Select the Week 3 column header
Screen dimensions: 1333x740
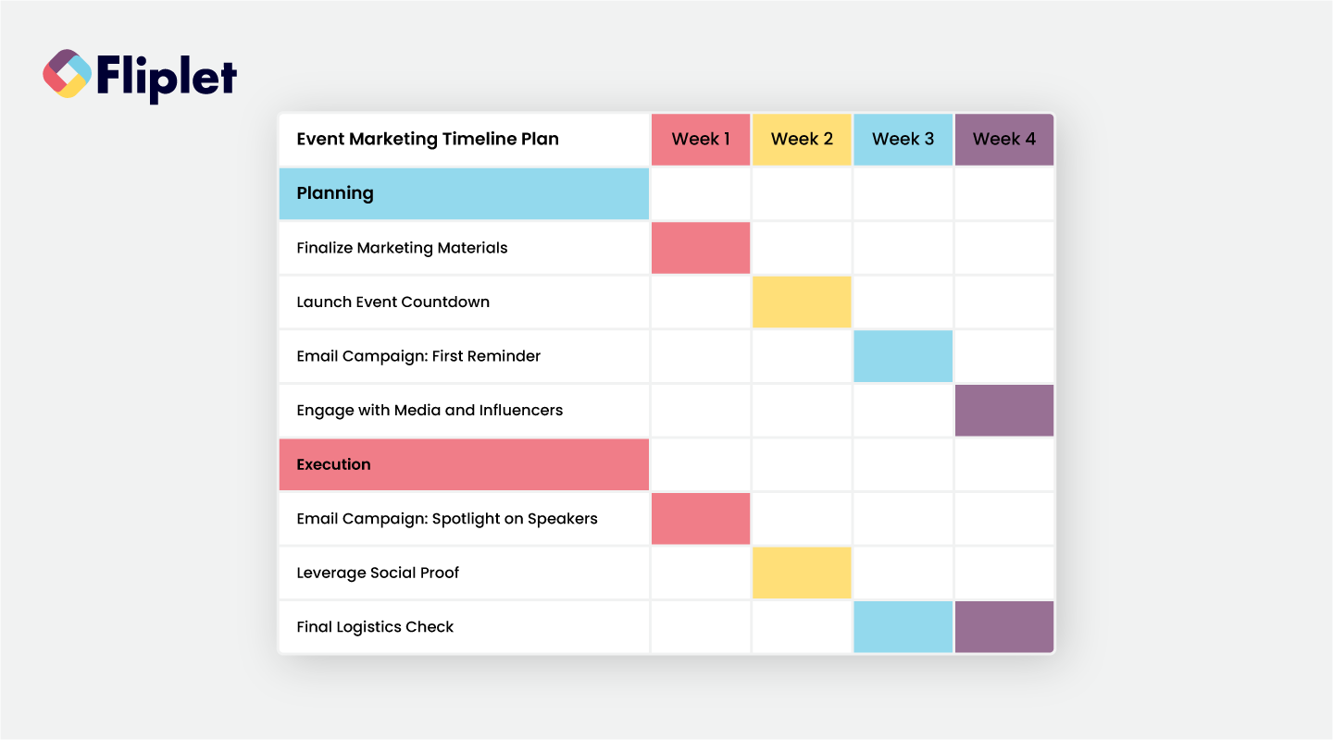pos(903,140)
